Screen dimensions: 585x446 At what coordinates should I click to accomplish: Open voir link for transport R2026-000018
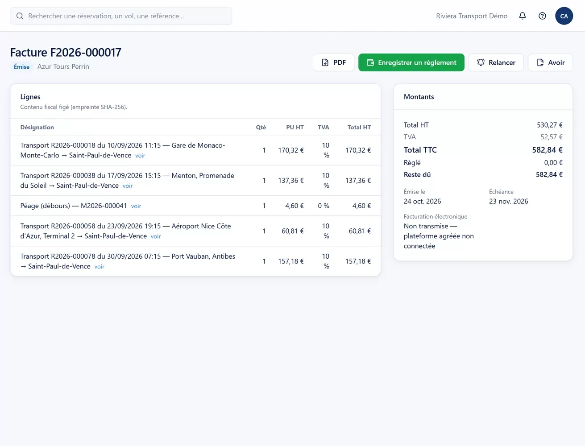pos(140,156)
